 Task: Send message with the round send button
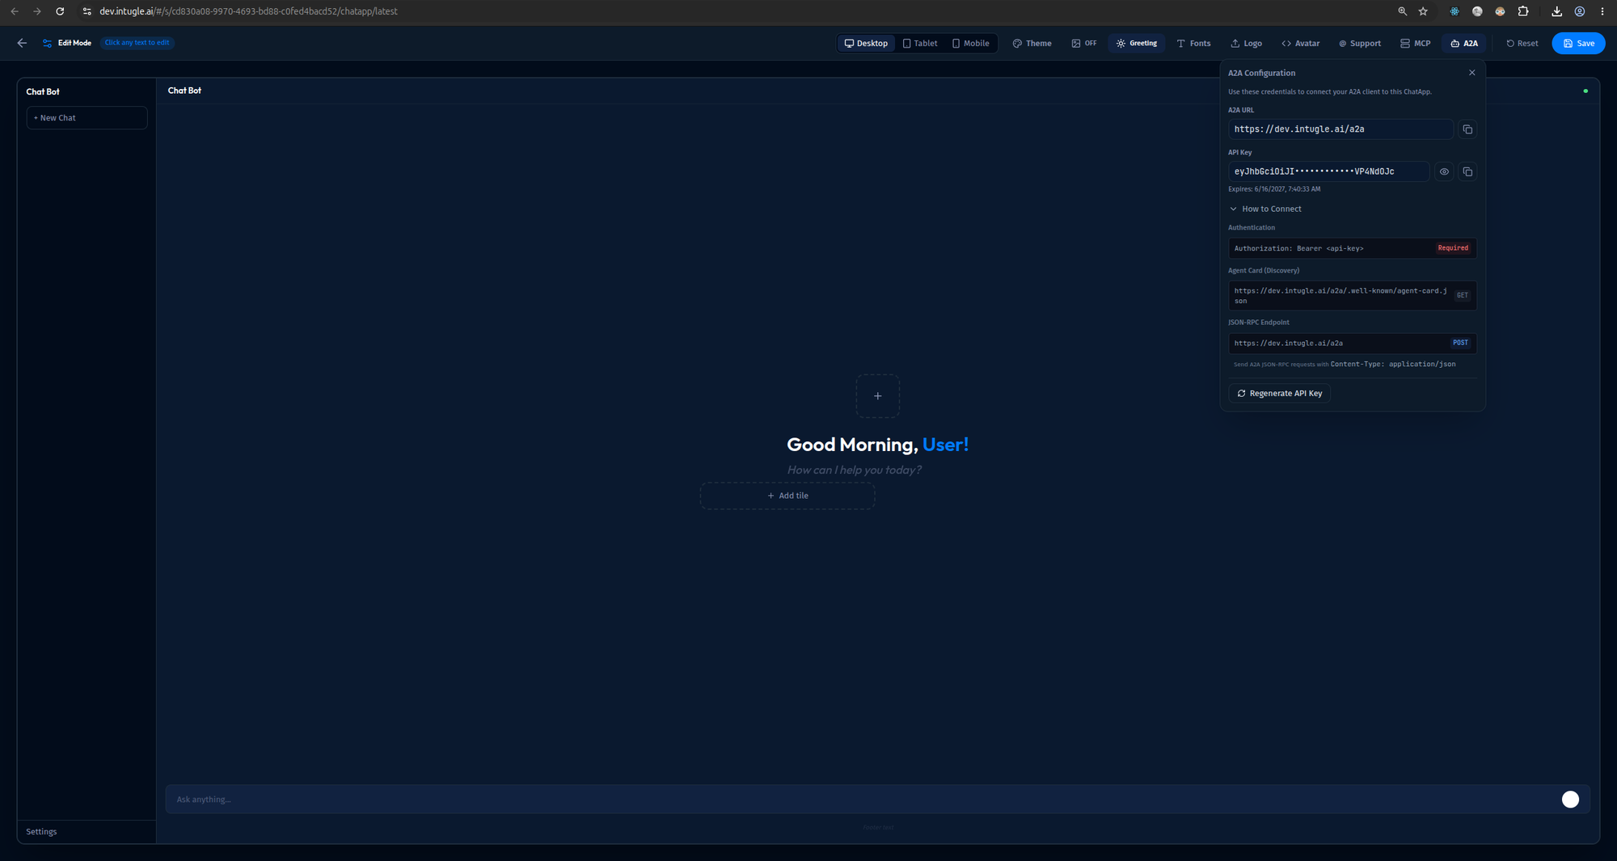(x=1570, y=800)
